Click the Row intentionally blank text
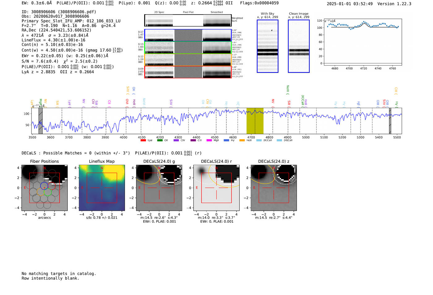 (50, 278)
